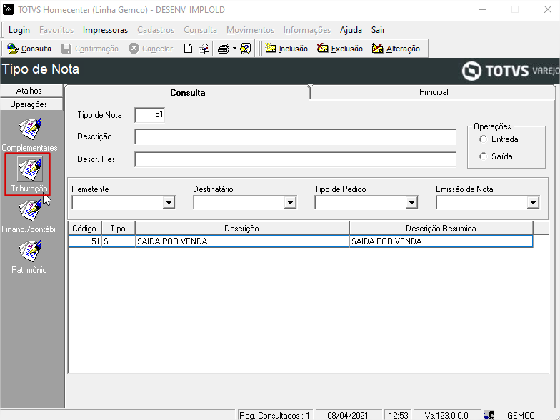Click the help question mark icon
The height and width of the screenshot is (420, 560).
(x=246, y=49)
